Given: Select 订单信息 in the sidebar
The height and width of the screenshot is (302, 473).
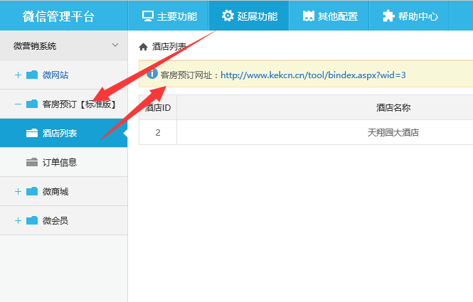Looking at the screenshot, I should coord(60,162).
